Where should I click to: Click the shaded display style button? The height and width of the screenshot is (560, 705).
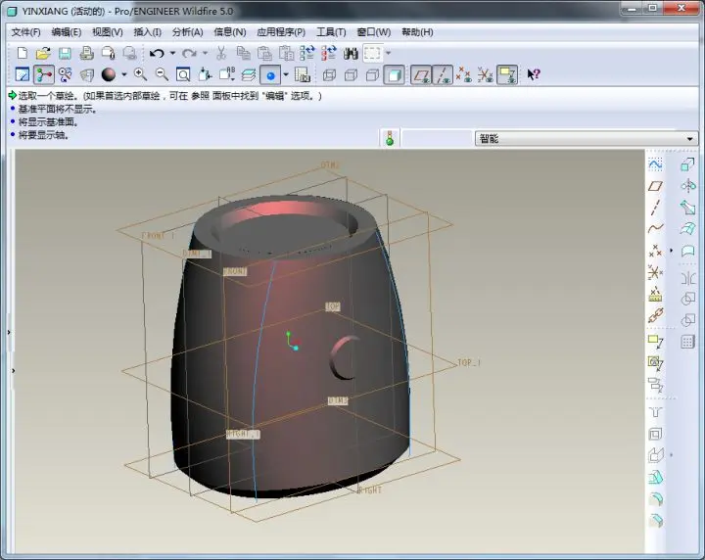coord(394,74)
